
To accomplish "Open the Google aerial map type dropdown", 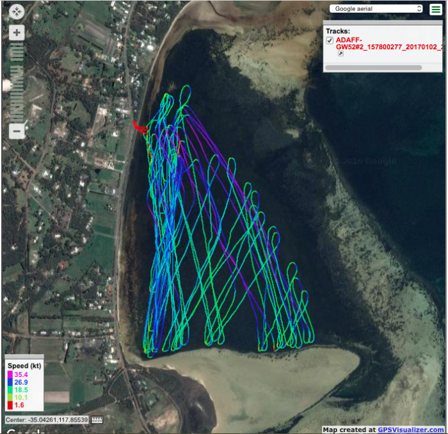I will point(376,9).
